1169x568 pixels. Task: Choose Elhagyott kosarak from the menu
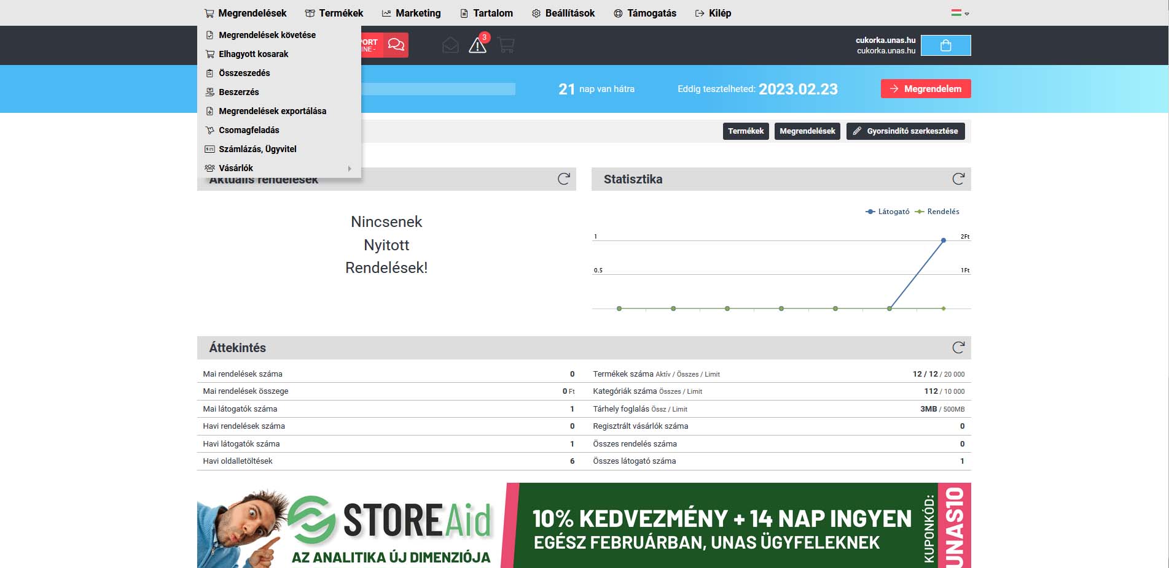(x=253, y=54)
